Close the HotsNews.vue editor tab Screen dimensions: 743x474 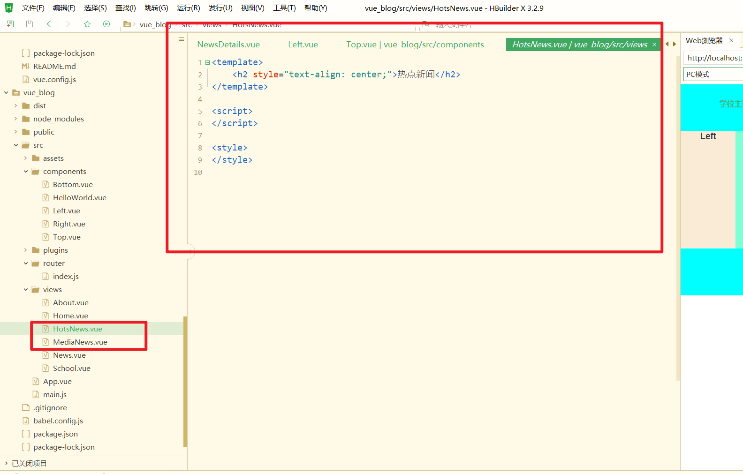pos(654,45)
